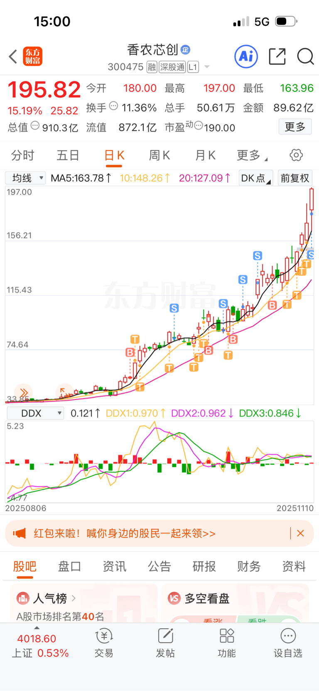Tap 设自选 add to watchlist

pyautogui.click(x=288, y=643)
